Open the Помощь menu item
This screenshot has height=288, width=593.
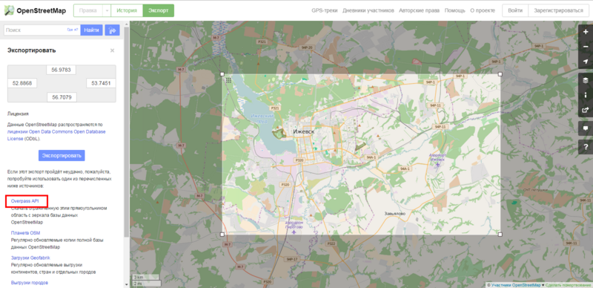pos(455,10)
